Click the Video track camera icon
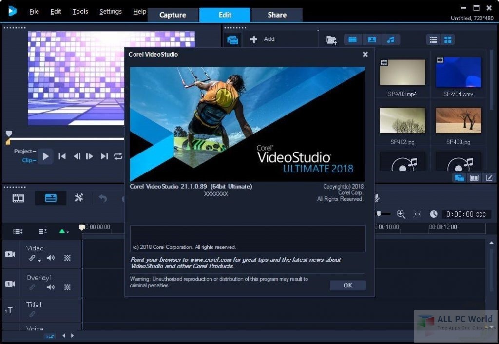499x344 pixels. tap(10, 254)
